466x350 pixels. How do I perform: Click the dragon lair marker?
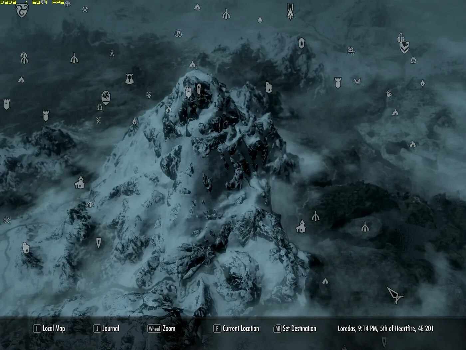(179, 34)
